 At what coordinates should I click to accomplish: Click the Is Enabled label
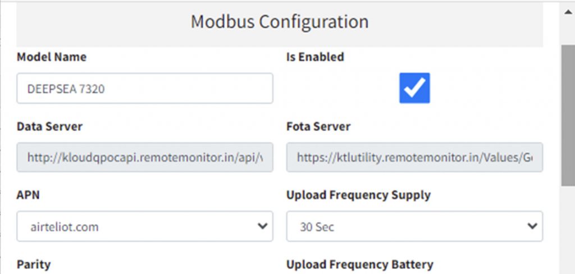pyautogui.click(x=315, y=57)
